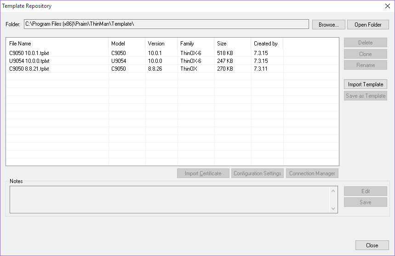Sort templates by Model column header

[126, 44]
